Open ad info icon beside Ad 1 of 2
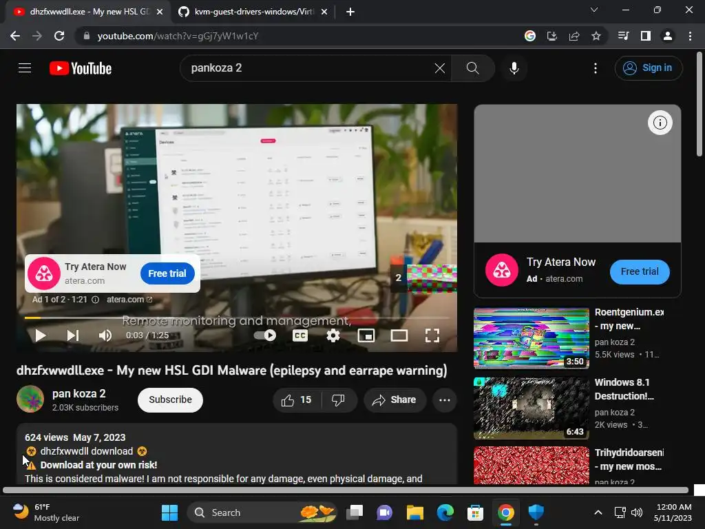The width and height of the screenshot is (705, 529). [95, 300]
